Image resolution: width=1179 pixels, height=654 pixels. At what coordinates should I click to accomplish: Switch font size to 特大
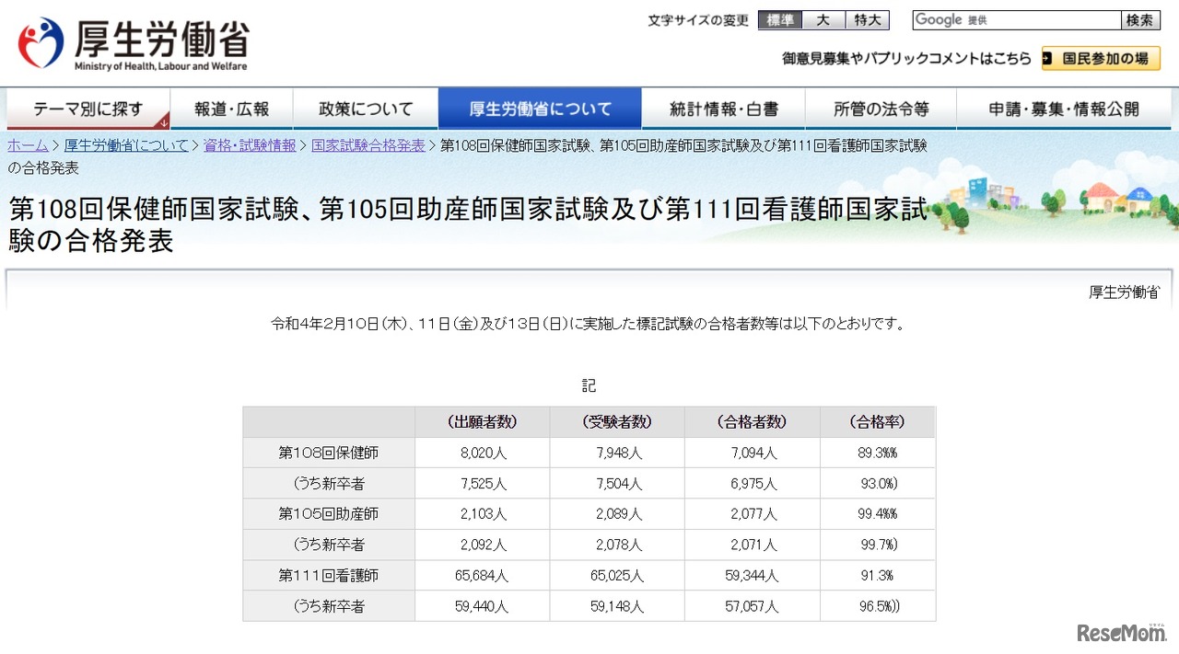(867, 19)
